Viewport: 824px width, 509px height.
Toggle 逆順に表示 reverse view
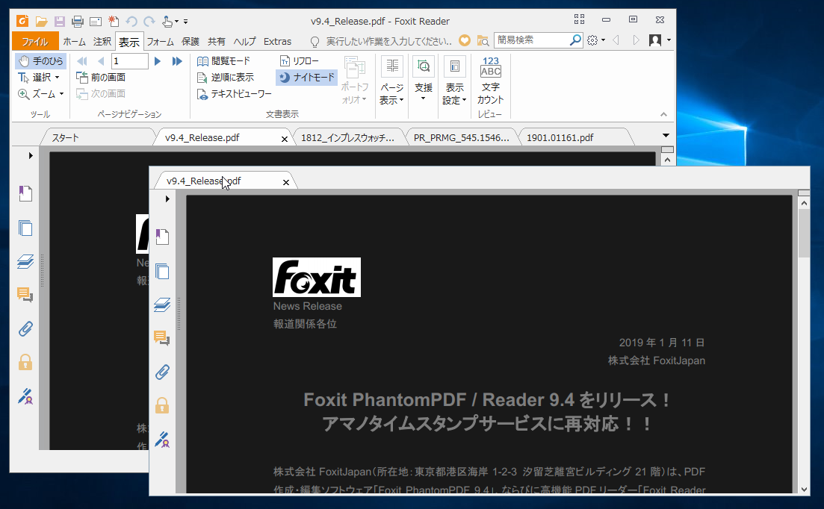[225, 78]
